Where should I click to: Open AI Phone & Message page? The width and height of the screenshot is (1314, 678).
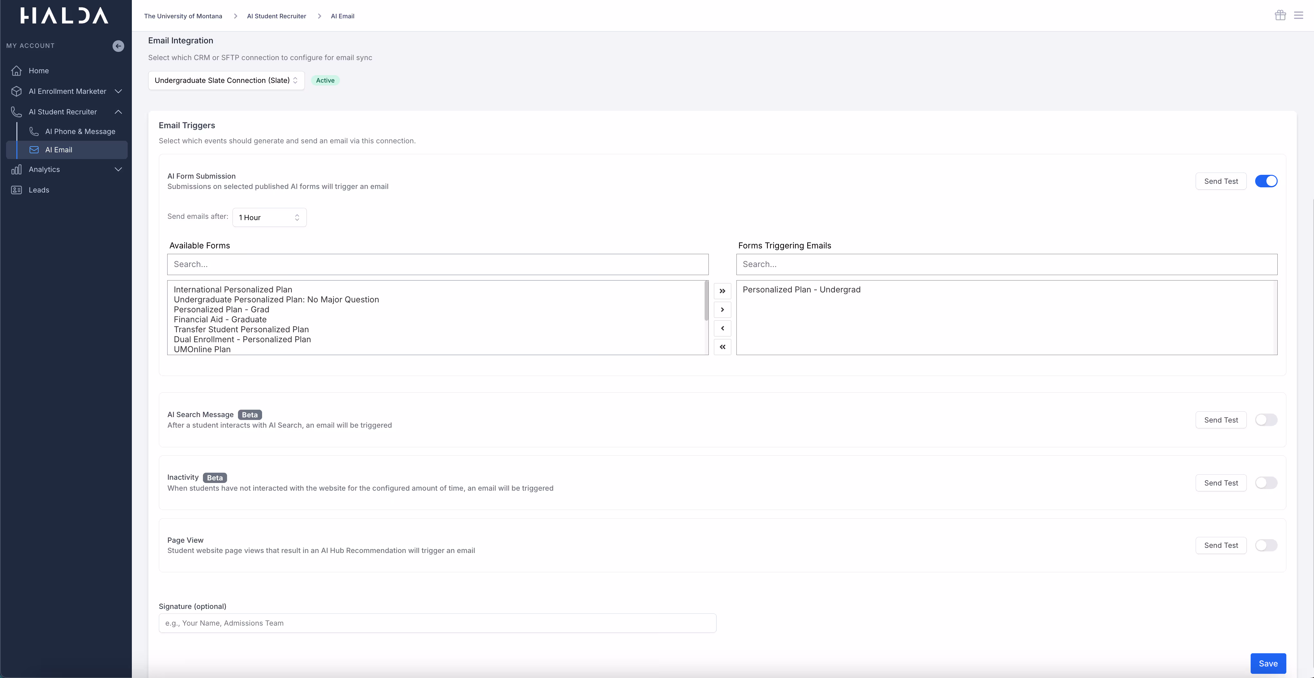click(80, 131)
